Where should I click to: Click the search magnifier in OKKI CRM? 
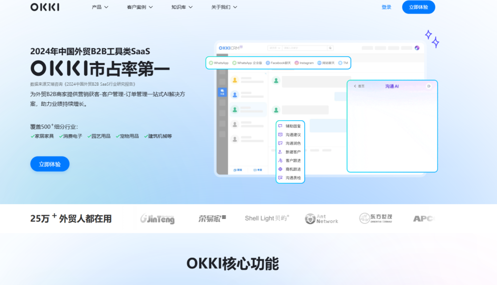pyautogui.click(x=330, y=48)
